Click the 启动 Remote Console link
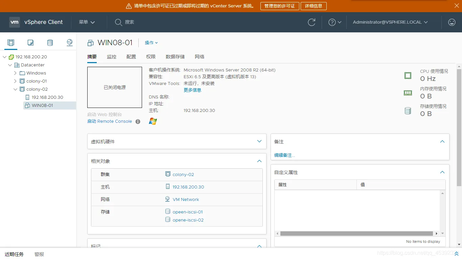Viewport: 462px width, 259px height. (x=110, y=121)
